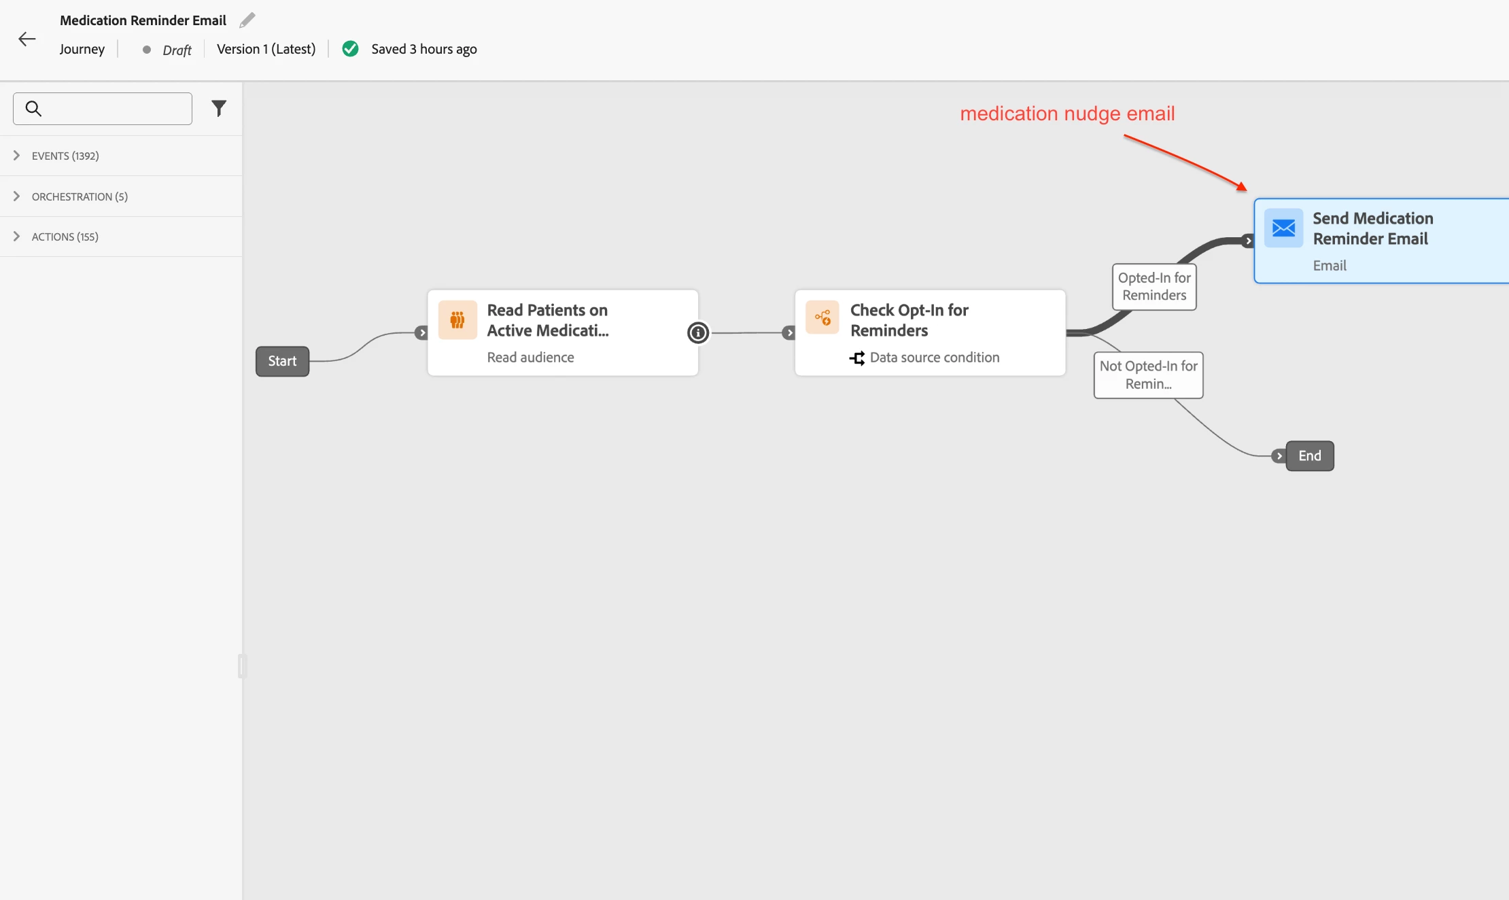1509x900 pixels.
Task: Click the End node
Action: pos(1309,456)
